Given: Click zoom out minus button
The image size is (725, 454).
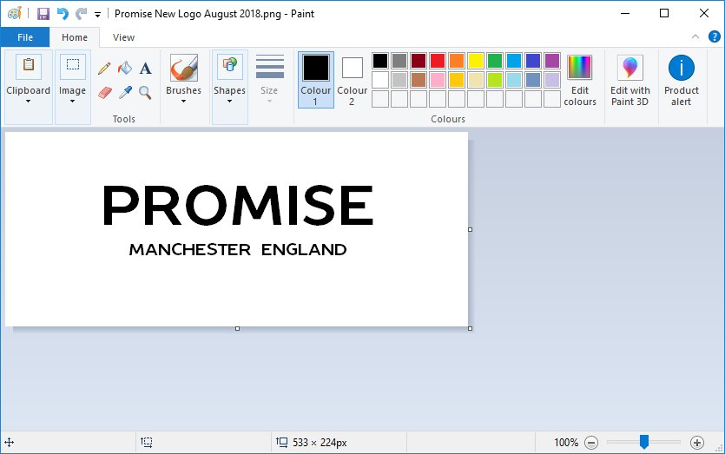Looking at the screenshot, I should point(591,443).
